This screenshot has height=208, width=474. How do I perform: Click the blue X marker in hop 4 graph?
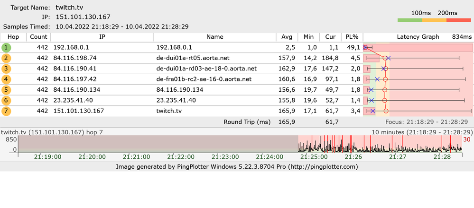377,79
